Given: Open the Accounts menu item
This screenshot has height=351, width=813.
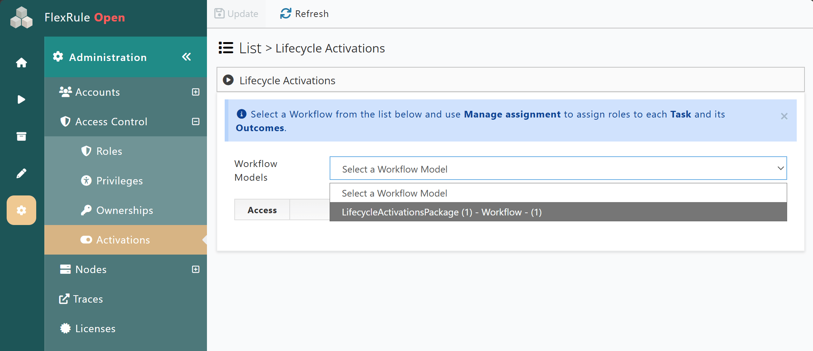Looking at the screenshot, I should [126, 92].
